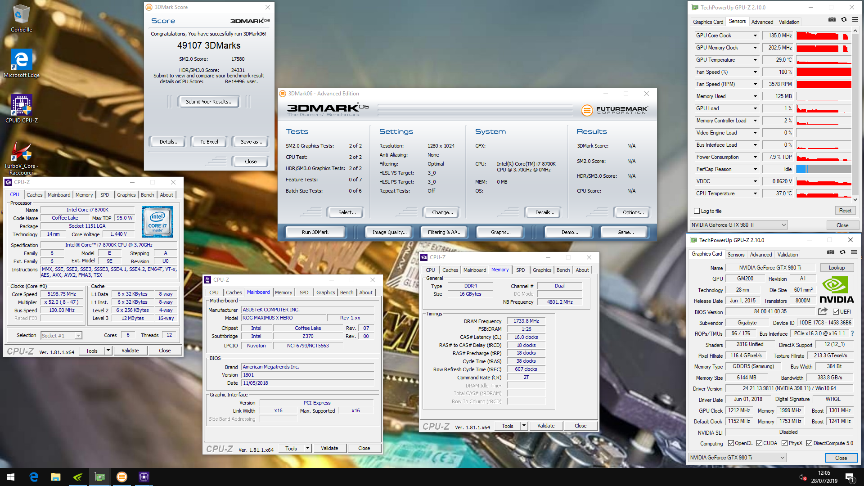Open File Explorer from the taskbar
Screen dimensions: 864x486
click(56, 477)
